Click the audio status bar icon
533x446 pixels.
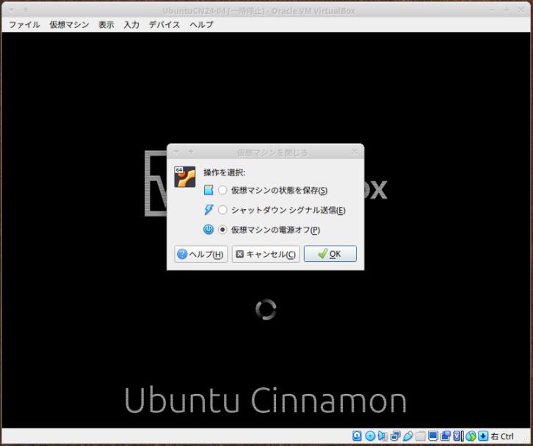pos(382,436)
